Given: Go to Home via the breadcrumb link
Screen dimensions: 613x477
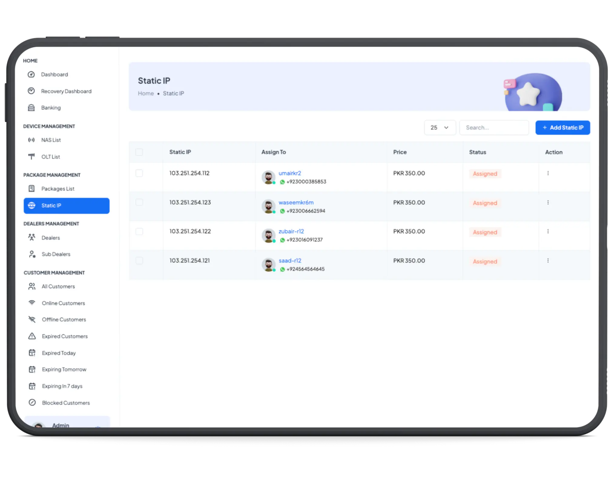Looking at the screenshot, I should pos(146,93).
